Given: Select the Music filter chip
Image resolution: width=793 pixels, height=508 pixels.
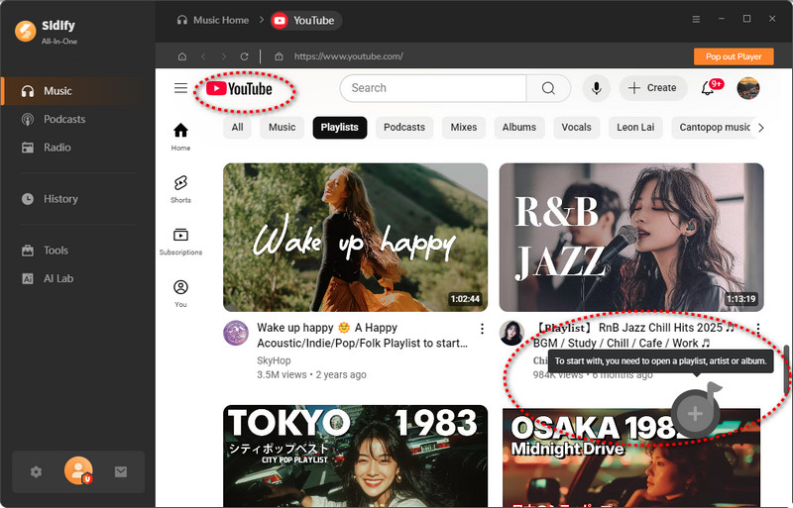Looking at the screenshot, I should [x=282, y=128].
